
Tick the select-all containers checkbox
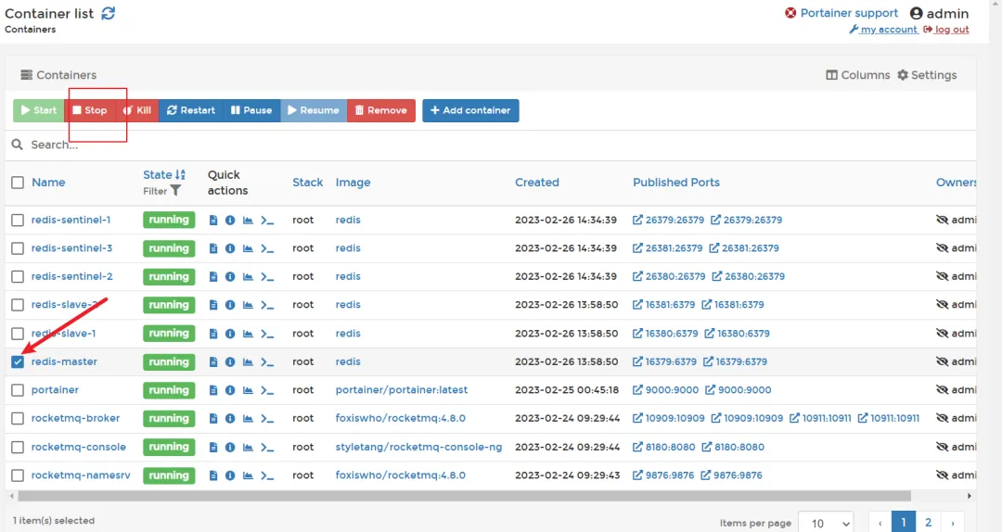[x=18, y=183]
